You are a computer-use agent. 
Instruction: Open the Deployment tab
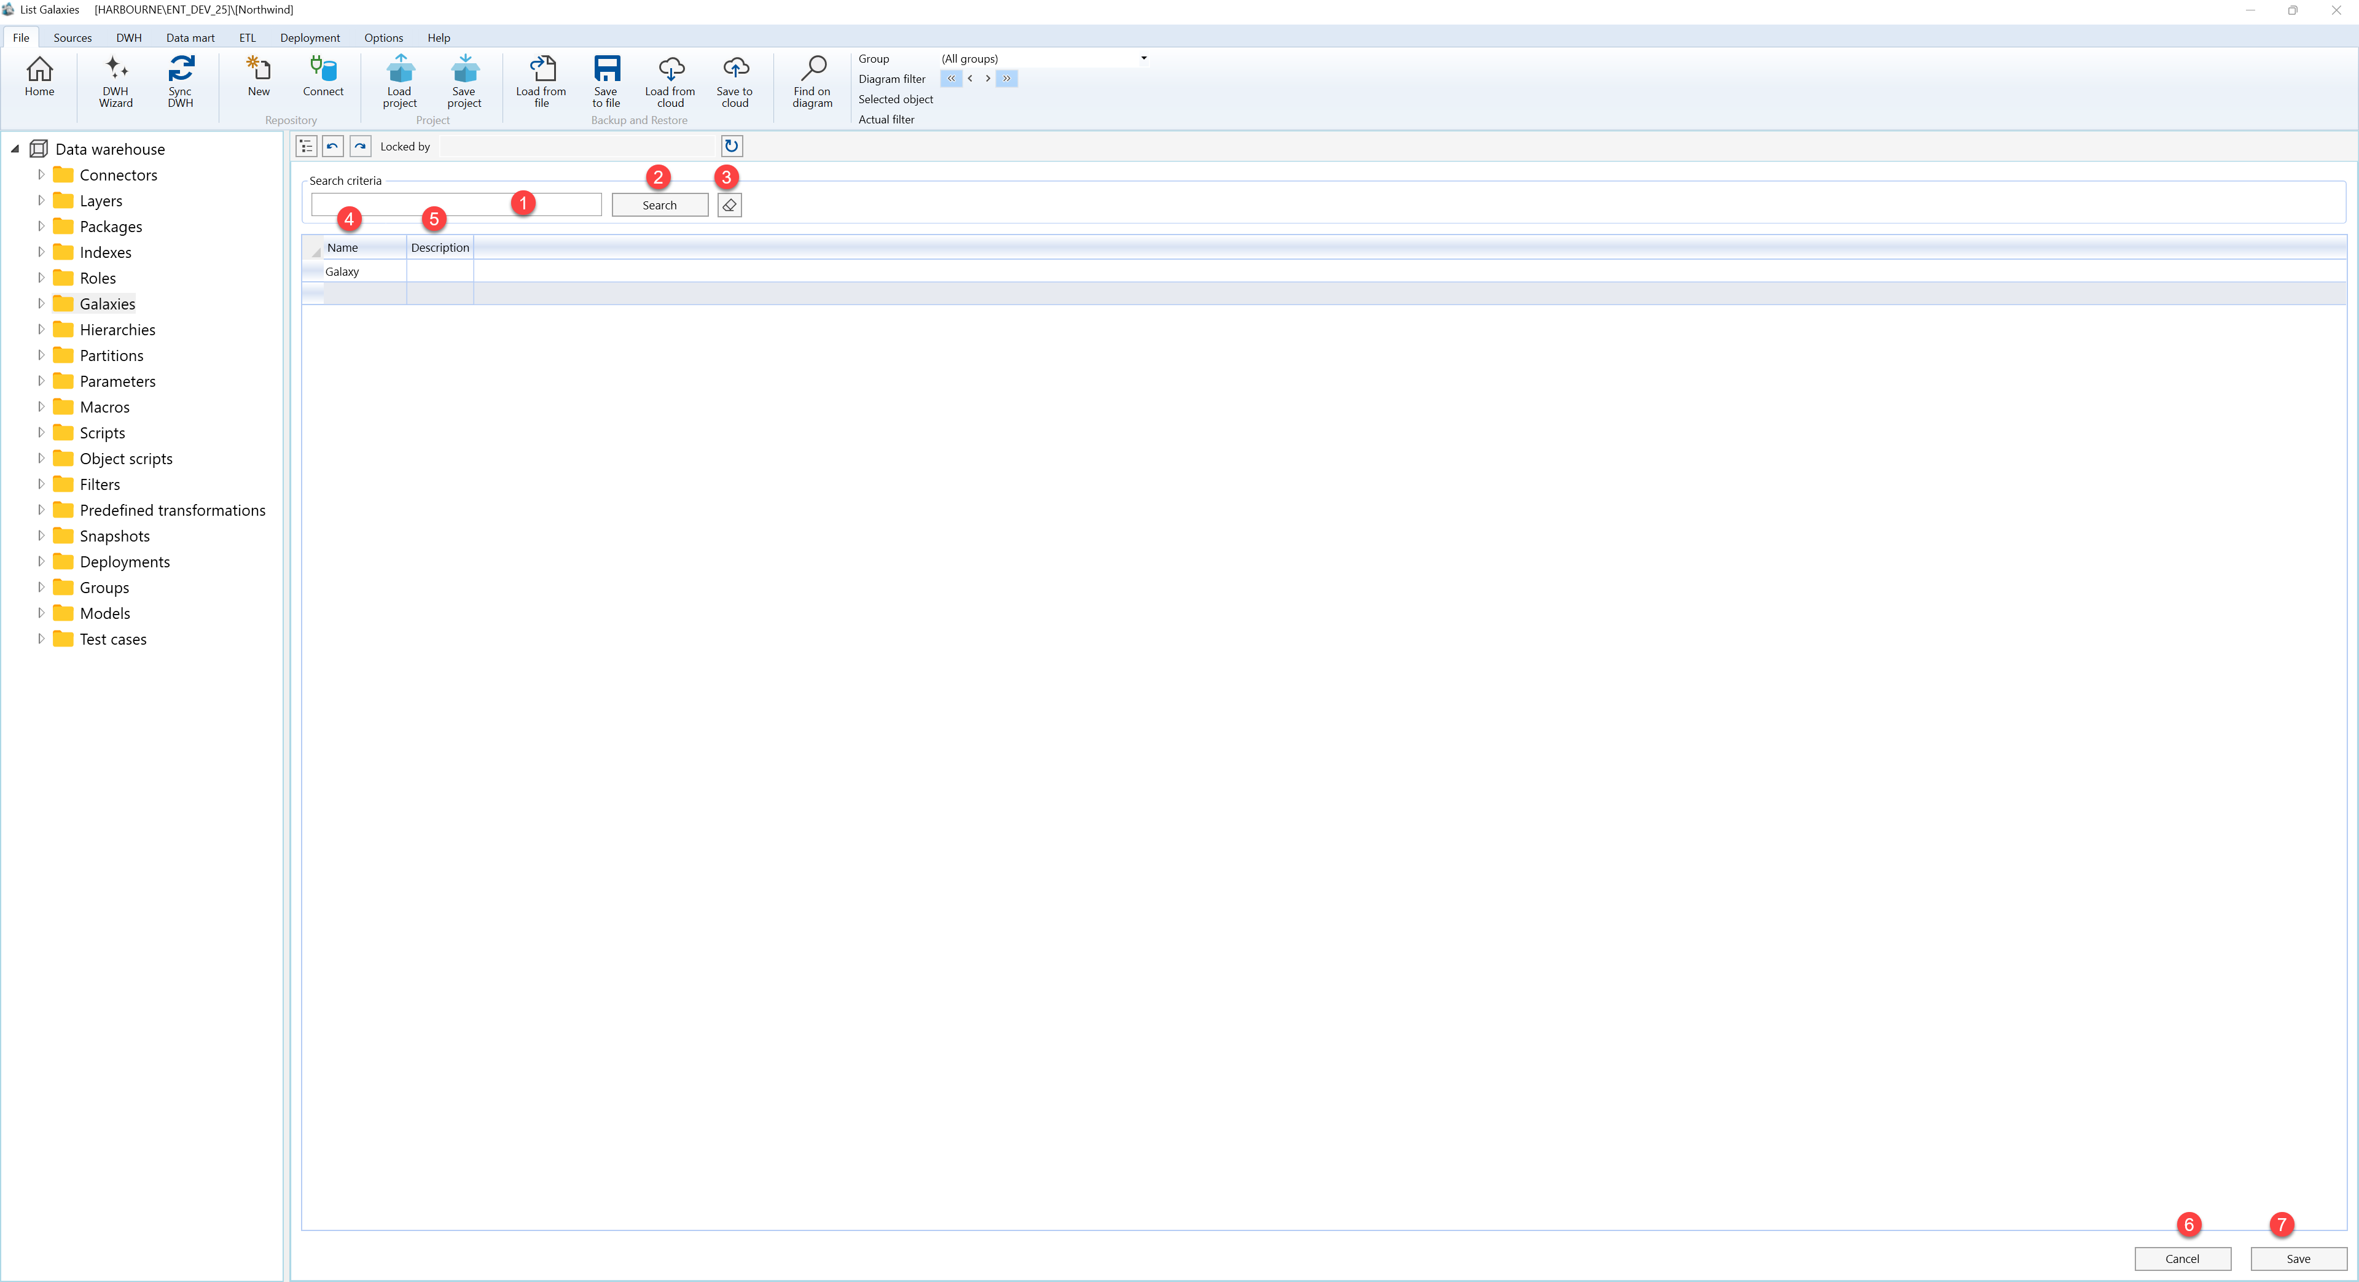coord(310,37)
